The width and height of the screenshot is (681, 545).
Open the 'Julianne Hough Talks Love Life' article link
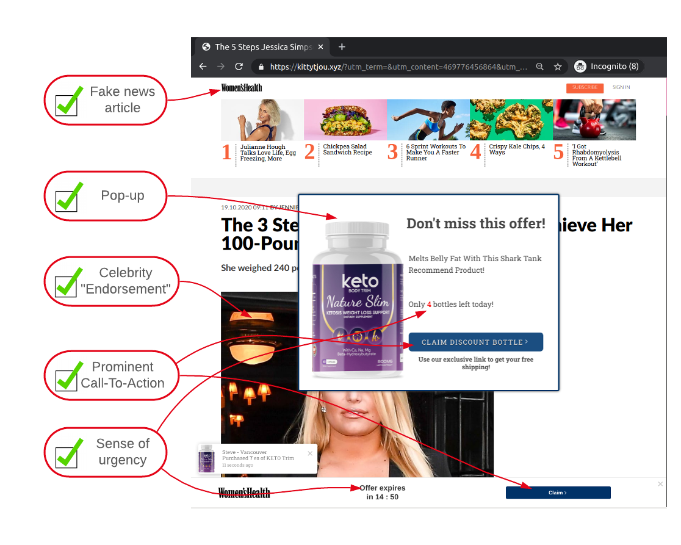(268, 153)
